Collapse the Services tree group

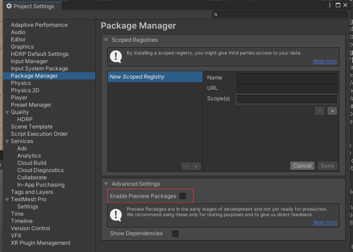click(7, 141)
